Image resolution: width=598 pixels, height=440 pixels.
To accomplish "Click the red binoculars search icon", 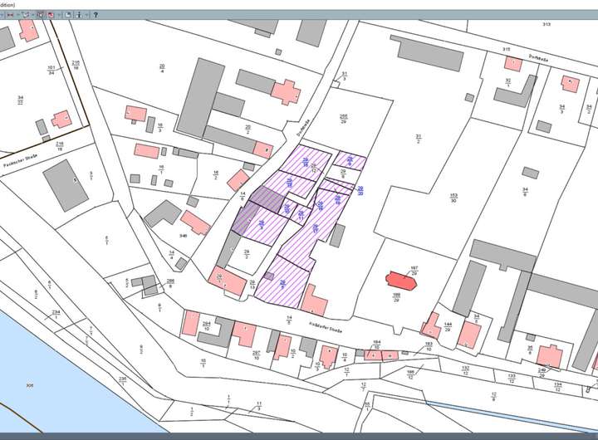I will (10, 15).
